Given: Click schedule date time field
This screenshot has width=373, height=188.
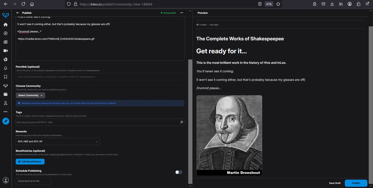Looking at the screenshot, I should click(34, 181).
